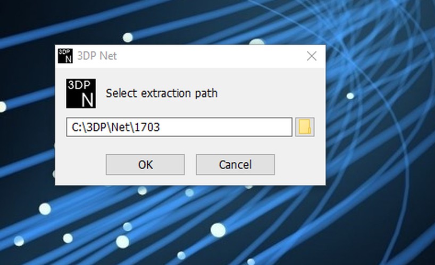The height and width of the screenshot is (265, 435).
Task: Open the folder browse icon beside path
Action: [x=305, y=127]
